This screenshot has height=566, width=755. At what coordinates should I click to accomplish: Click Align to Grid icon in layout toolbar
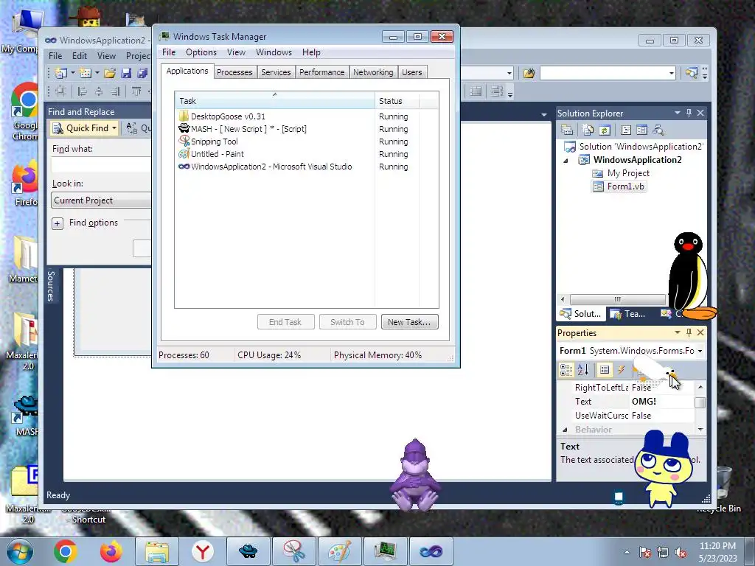click(x=61, y=91)
